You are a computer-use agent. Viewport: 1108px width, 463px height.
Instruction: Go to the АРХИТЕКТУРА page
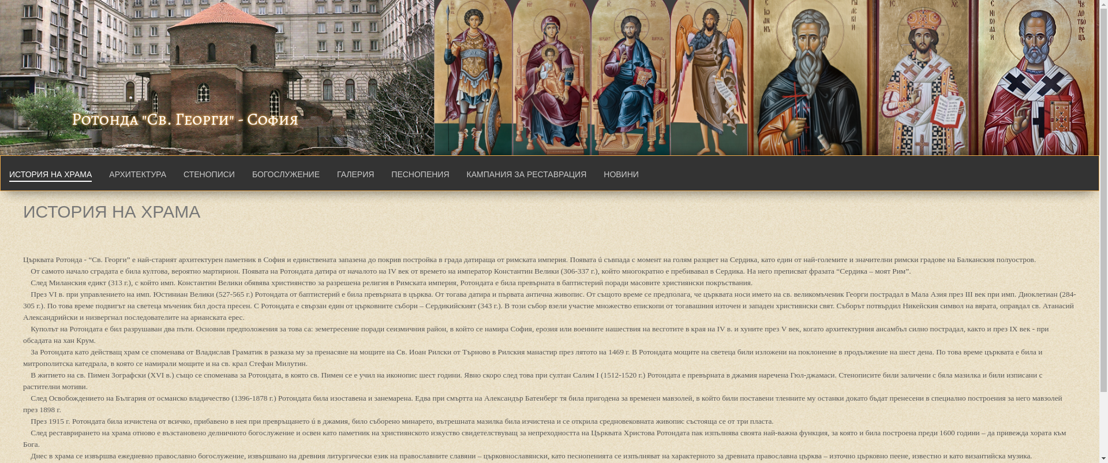pos(137,174)
